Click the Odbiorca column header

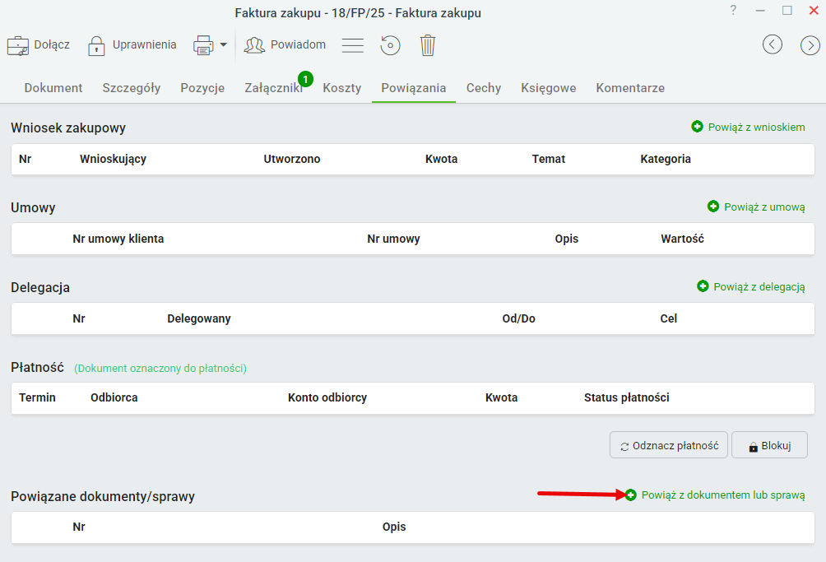click(114, 397)
